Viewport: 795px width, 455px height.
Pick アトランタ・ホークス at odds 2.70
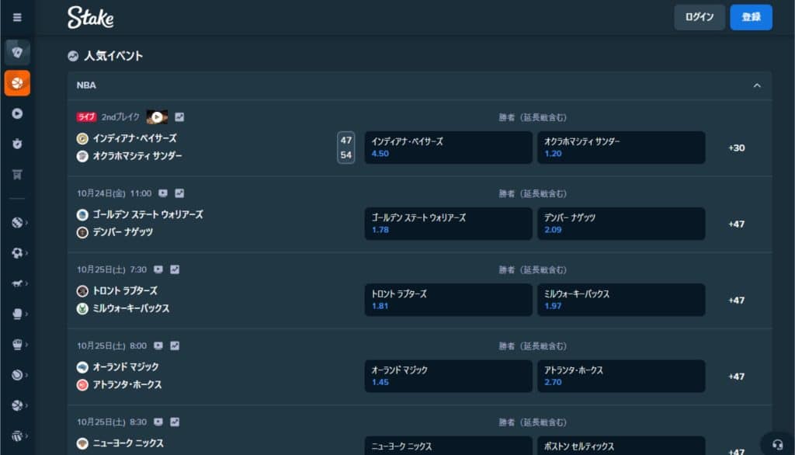[620, 376]
